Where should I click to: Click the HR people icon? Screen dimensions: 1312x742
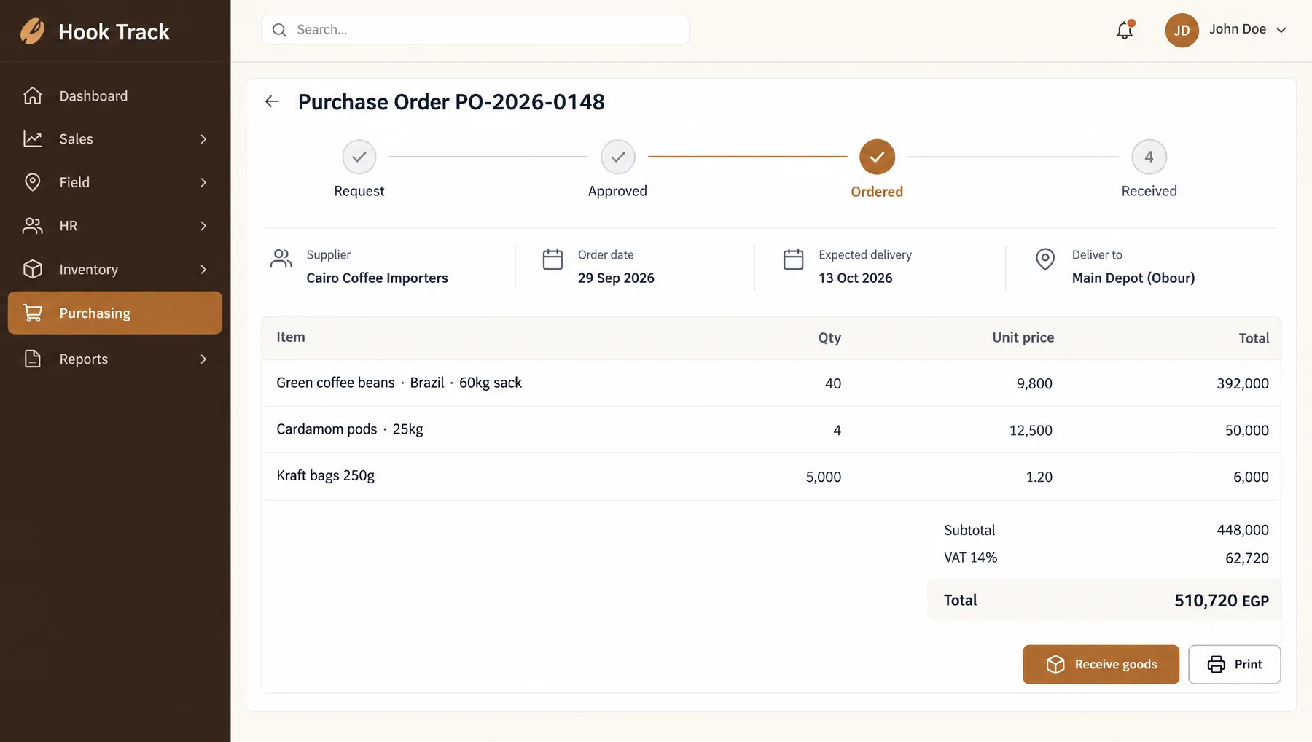[x=33, y=226]
